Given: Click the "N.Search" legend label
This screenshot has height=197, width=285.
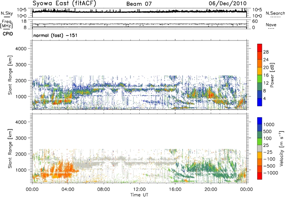Looking at the screenshot, I should pos(275,13).
